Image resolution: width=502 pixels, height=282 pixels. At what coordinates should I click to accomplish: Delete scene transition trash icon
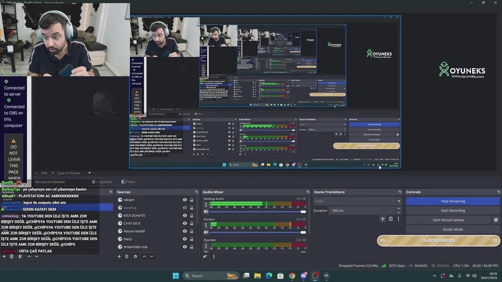(391, 219)
